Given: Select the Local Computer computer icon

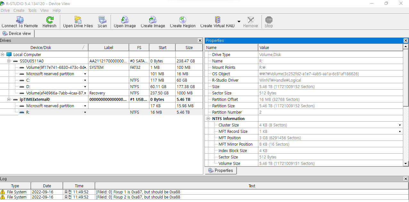Looking at the screenshot, I should [9, 55].
